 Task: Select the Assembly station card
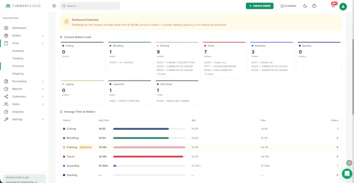272,60
